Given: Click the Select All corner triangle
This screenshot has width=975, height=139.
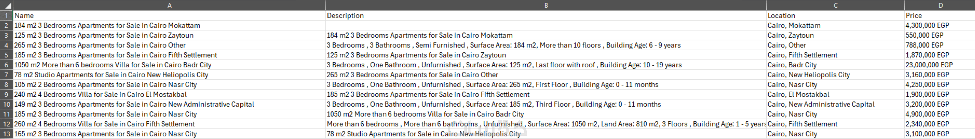Looking at the screenshot, I should click(7, 5).
